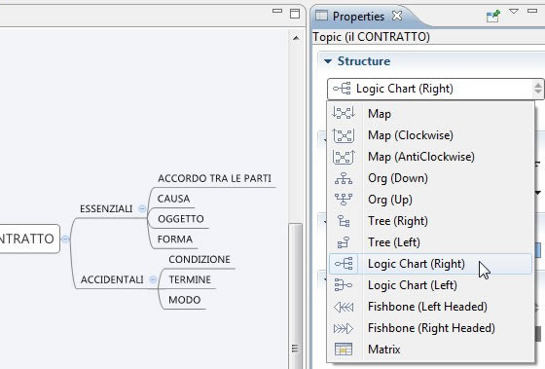
Task: Select the MODO subtopic
Action: pos(185,300)
